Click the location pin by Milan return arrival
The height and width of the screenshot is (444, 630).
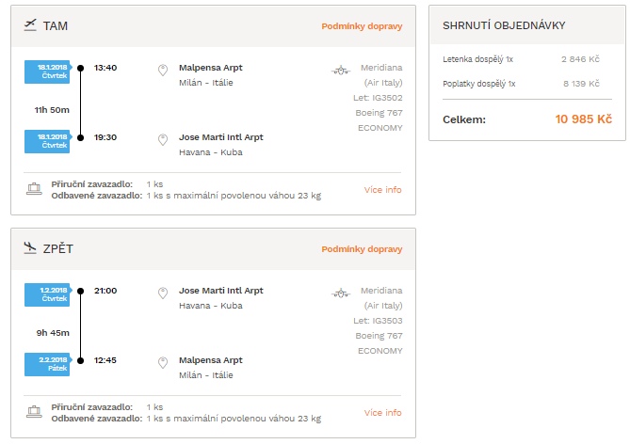click(x=163, y=362)
